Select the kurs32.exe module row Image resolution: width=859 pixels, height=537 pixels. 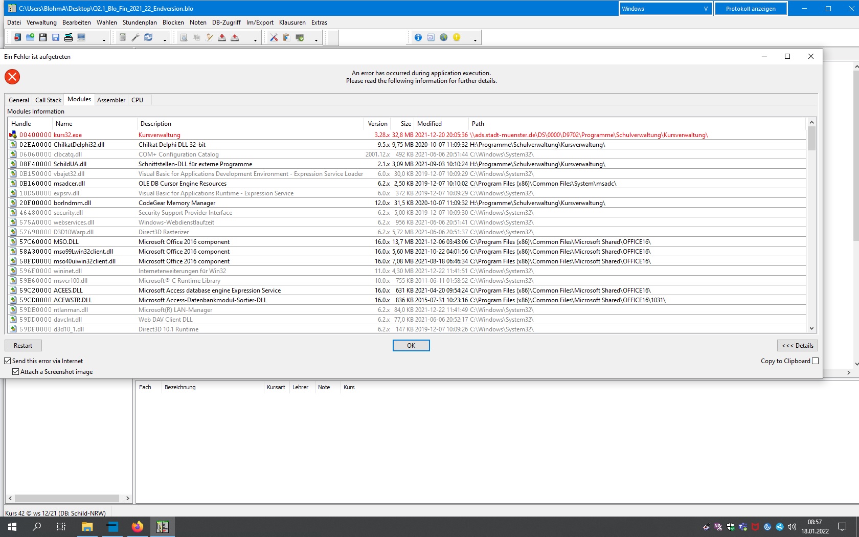coord(407,135)
